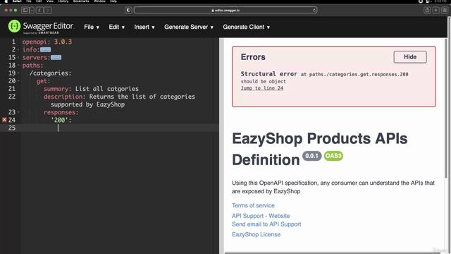Viewport: 451px width, 254px height.
Task: Show the Safari tab overview
Action: 445,11
